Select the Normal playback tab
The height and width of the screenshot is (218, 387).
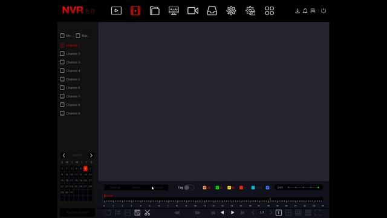tap(115, 188)
